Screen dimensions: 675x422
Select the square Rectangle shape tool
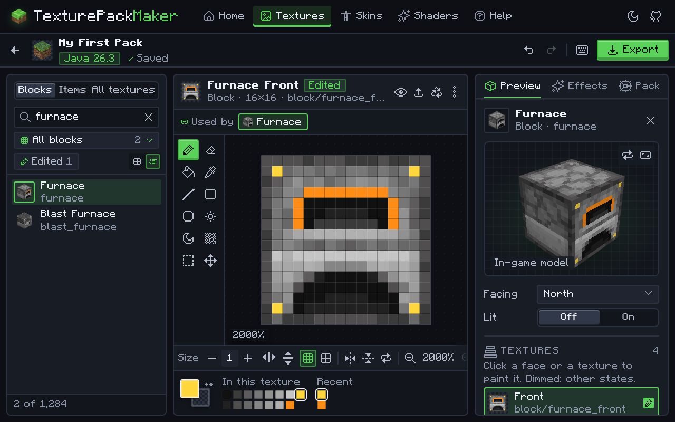210,195
